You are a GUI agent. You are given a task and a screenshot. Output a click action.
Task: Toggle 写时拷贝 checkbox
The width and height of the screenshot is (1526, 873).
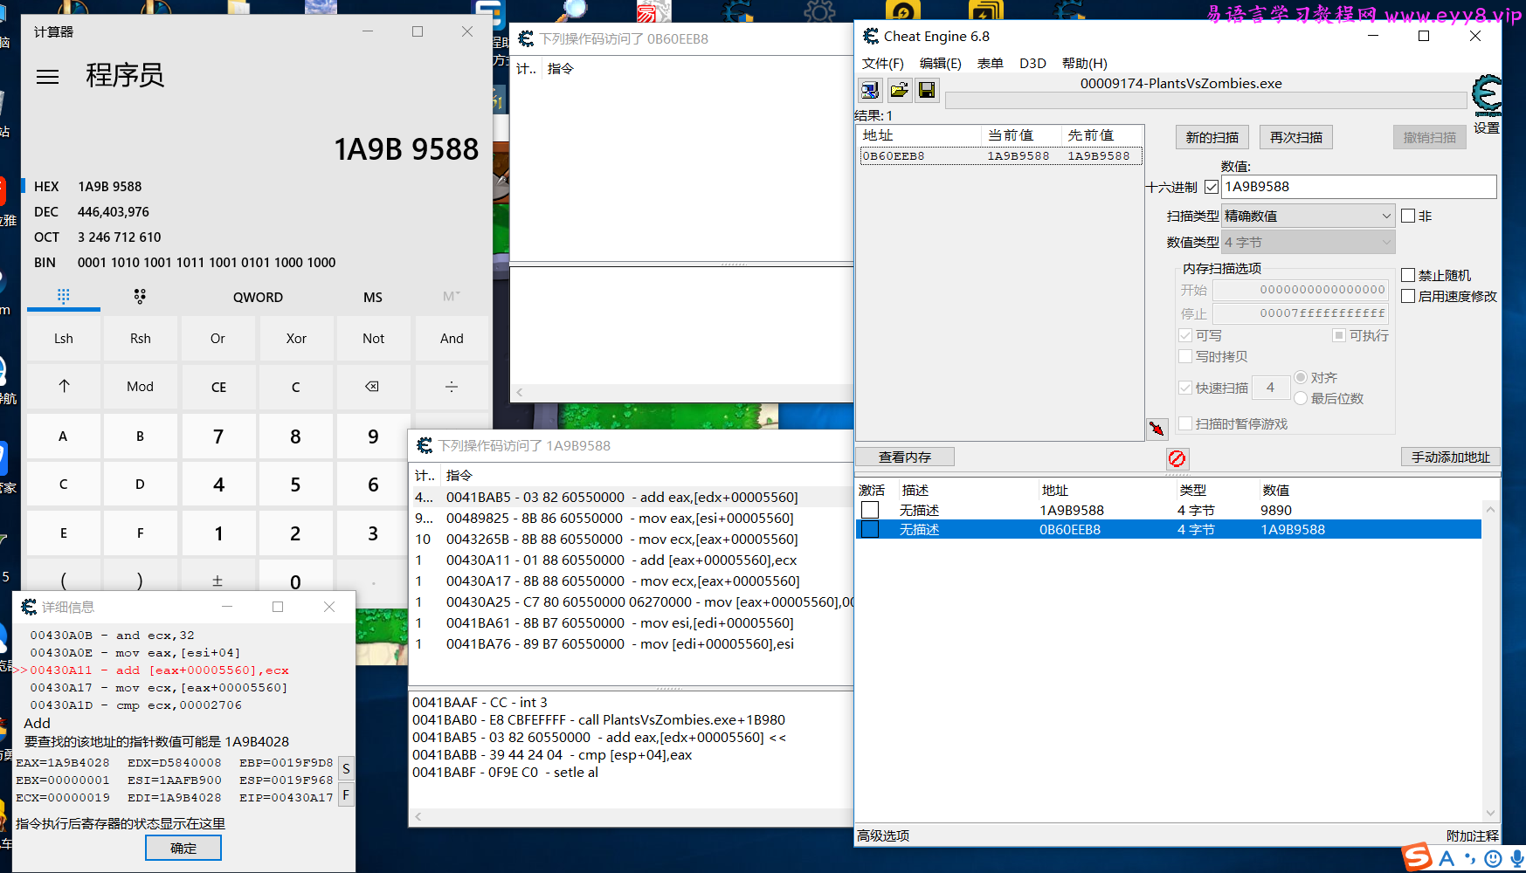point(1185,356)
